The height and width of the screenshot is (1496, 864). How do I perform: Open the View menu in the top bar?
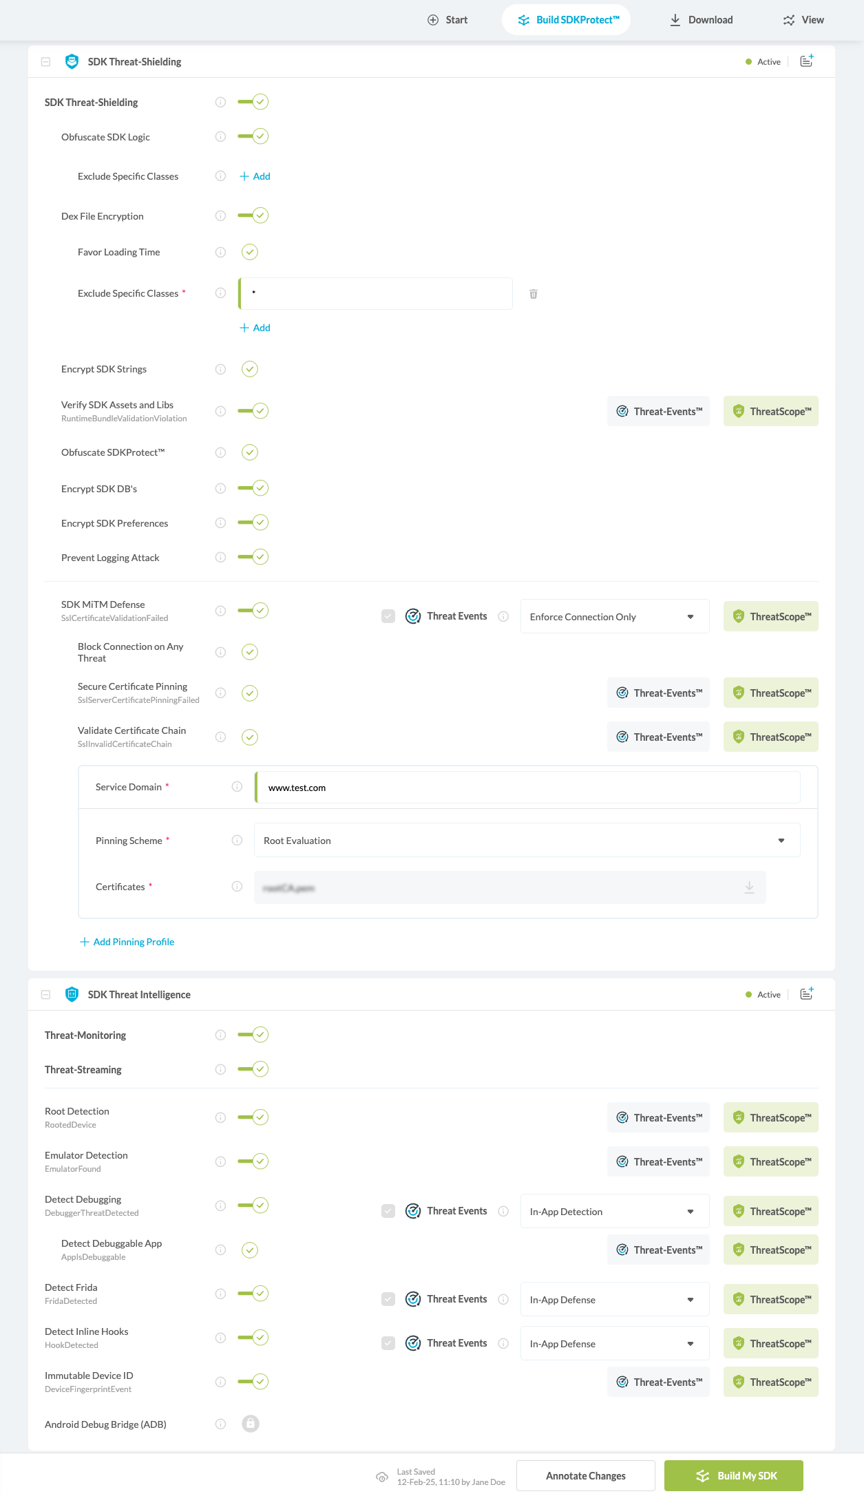(x=802, y=19)
